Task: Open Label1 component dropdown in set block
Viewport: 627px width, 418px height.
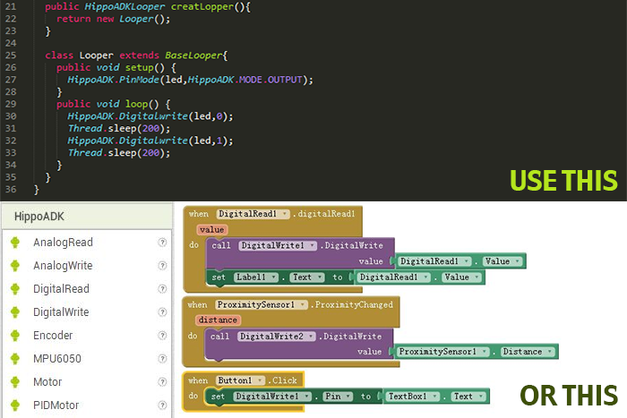Action: (256, 277)
